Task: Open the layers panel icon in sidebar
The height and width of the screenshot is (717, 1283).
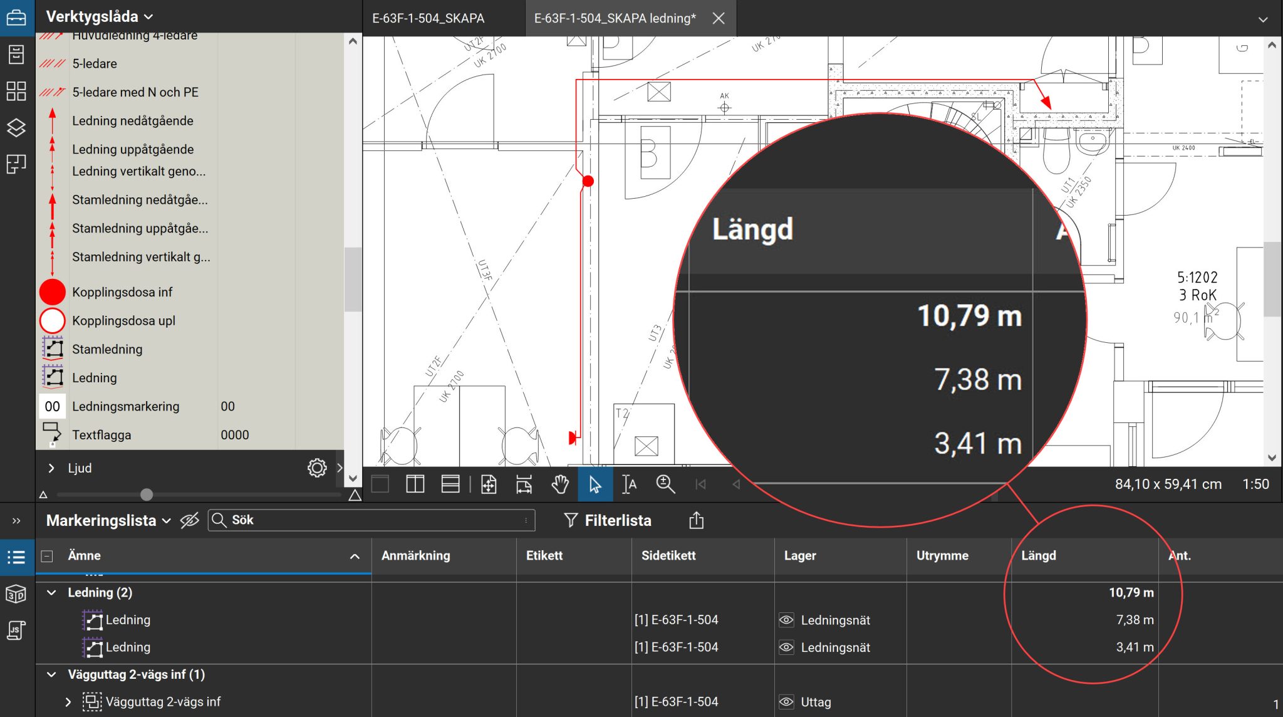Action: point(16,127)
